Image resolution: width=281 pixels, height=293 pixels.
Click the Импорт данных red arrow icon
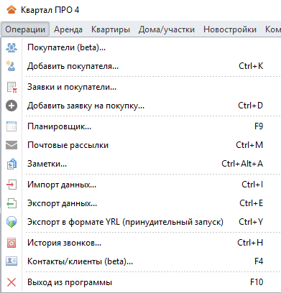(x=11, y=185)
